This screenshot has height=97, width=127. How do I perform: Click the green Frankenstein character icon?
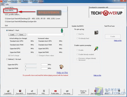pos(62,31)
